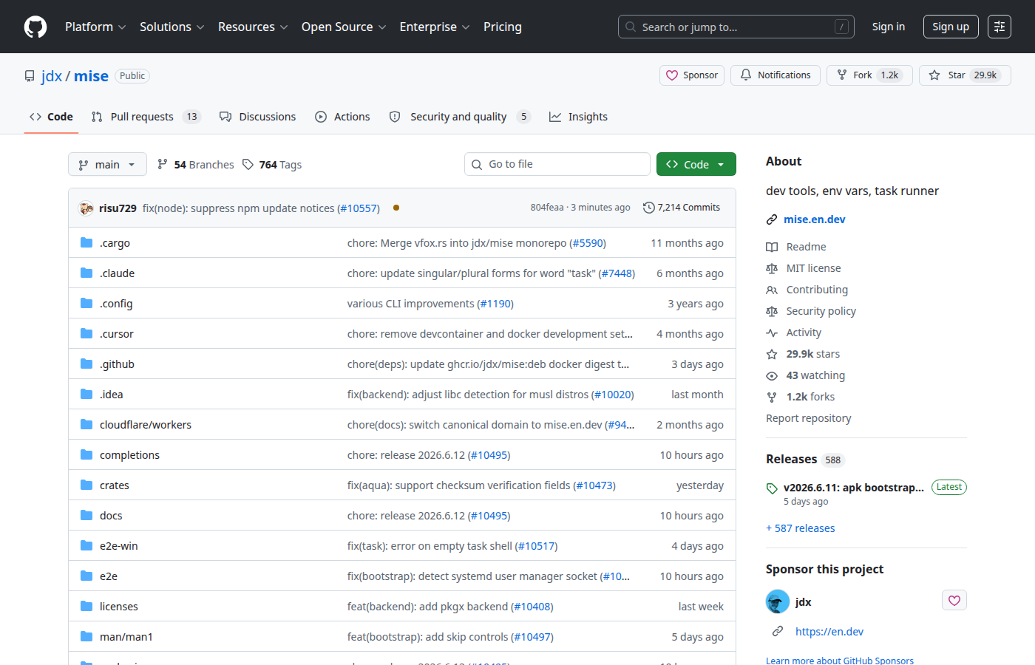Click the folder icon for completions
The height and width of the screenshot is (665, 1035).
(86, 454)
